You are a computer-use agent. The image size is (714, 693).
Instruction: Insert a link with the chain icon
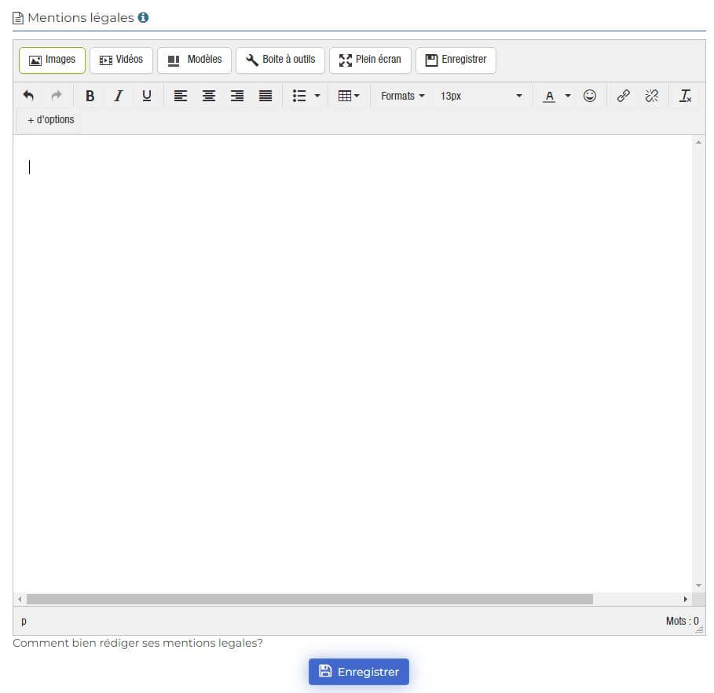tap(623, 96)
